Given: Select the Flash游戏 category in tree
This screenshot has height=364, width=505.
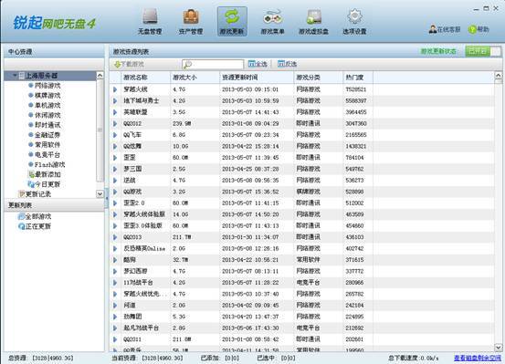Looking at the screenshot, I should click(x=49, y=164).
